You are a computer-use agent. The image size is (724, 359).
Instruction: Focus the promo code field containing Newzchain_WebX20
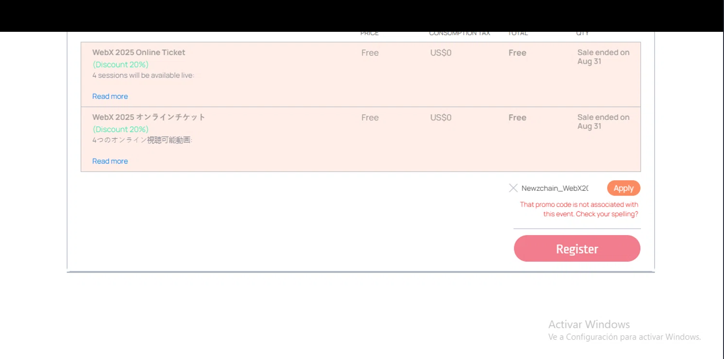pos(555,188)
